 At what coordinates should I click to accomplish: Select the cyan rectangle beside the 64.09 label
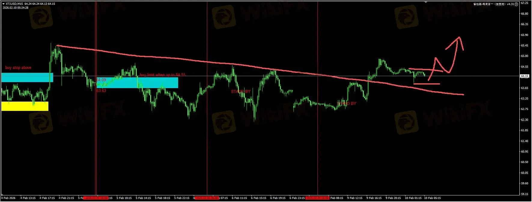[137, 83]
